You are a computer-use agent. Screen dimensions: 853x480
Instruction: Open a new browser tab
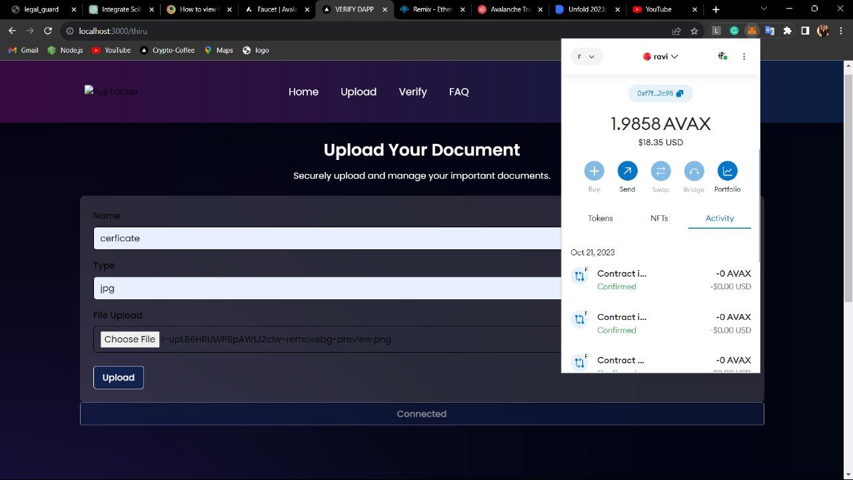pyautogui.click(x=716, y=9)
